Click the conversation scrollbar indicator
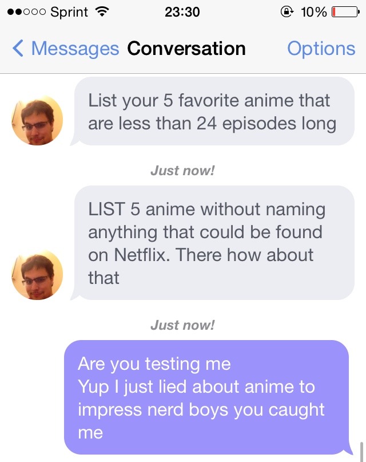 click(x=361, y=451)
